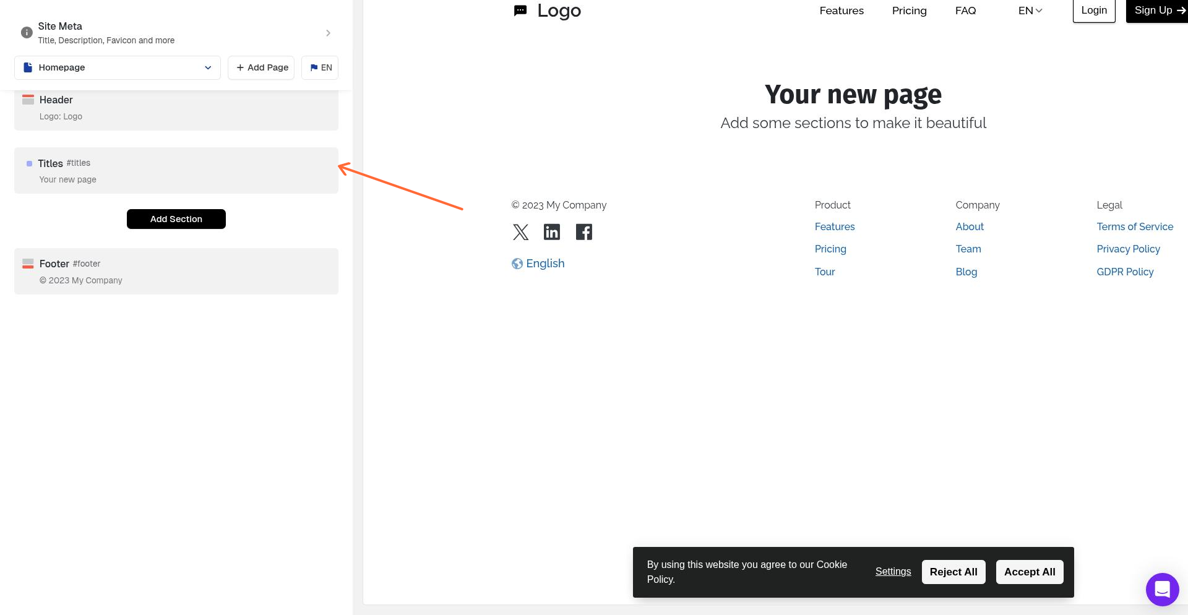The width and height of the screenshot is (1188, 615).
Task: Click Accept All on the cookie banner
Action: 1029,572
